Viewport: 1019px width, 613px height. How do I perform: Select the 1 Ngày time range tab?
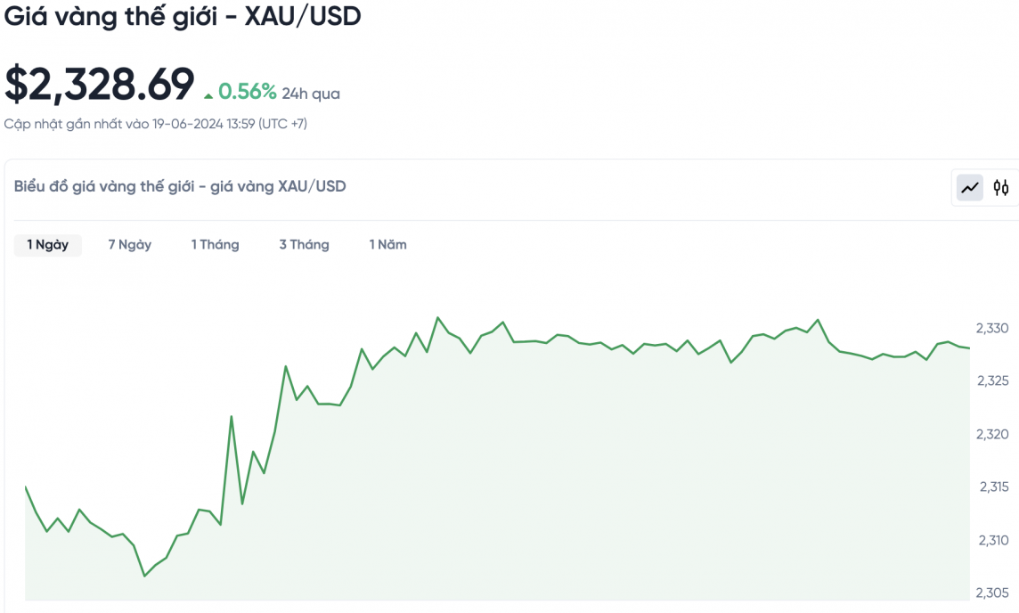[48, 245]
